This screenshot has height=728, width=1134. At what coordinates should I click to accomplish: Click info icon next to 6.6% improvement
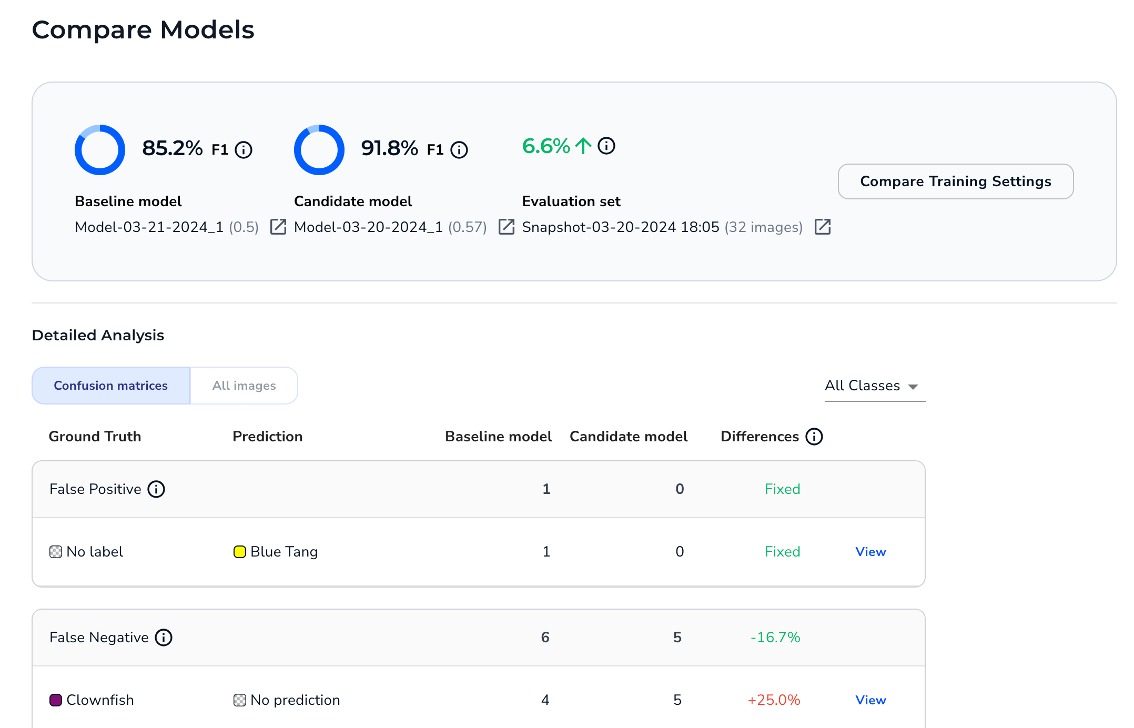click(606, 146)
